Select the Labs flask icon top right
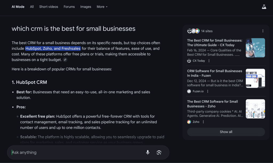 [x=264, y=7]
